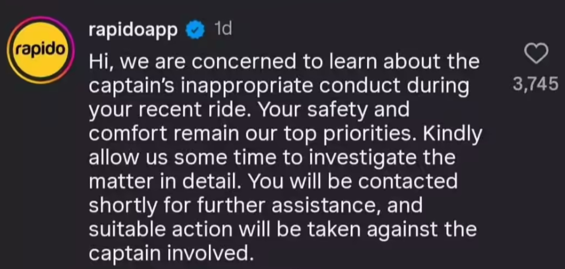
Task: Click the blue verified badge
Action: [195, 30]
